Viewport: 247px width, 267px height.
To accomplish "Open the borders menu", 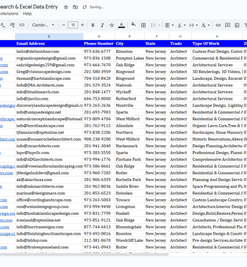I will 143,25.
